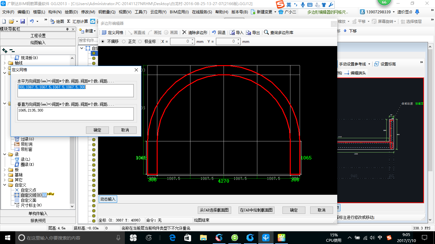Click the save disk icon in toolbar
The height and width of the screenshot is (244, 435).
tap(23, 21)
